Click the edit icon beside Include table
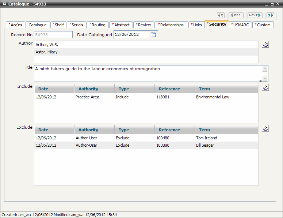283x218 pixels. (x=265, y=88)
